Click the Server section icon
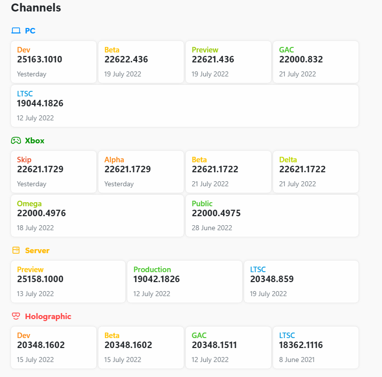This screenshot has height=377, width=382. coord(16,251)
